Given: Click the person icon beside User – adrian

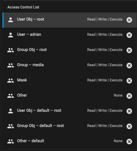Looking at the screenshot, I should 11,35.
